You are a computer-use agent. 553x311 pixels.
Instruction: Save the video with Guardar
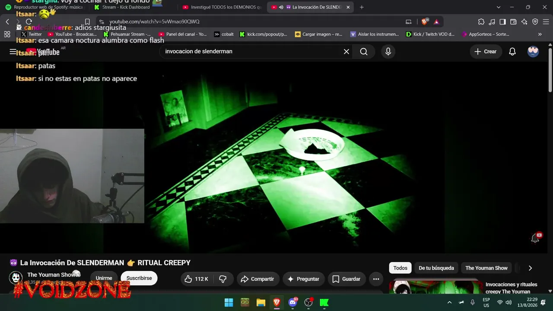[346, 279]
